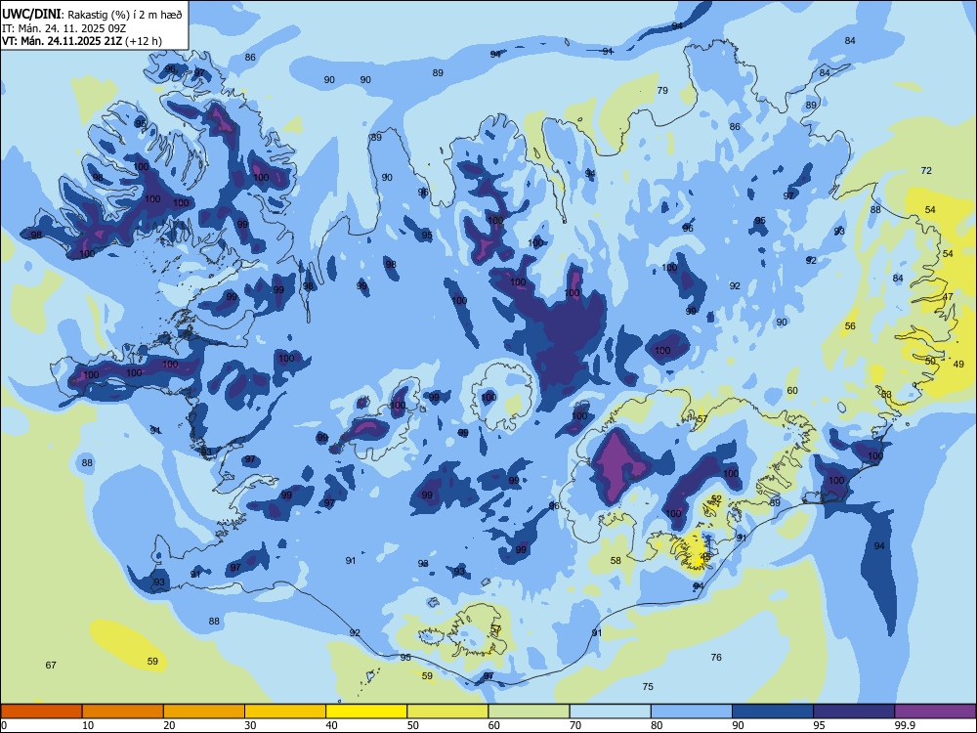The image size is (977, 733).
Task: Click the bright yellow 40–50 legend swatch
Action: 366,711
